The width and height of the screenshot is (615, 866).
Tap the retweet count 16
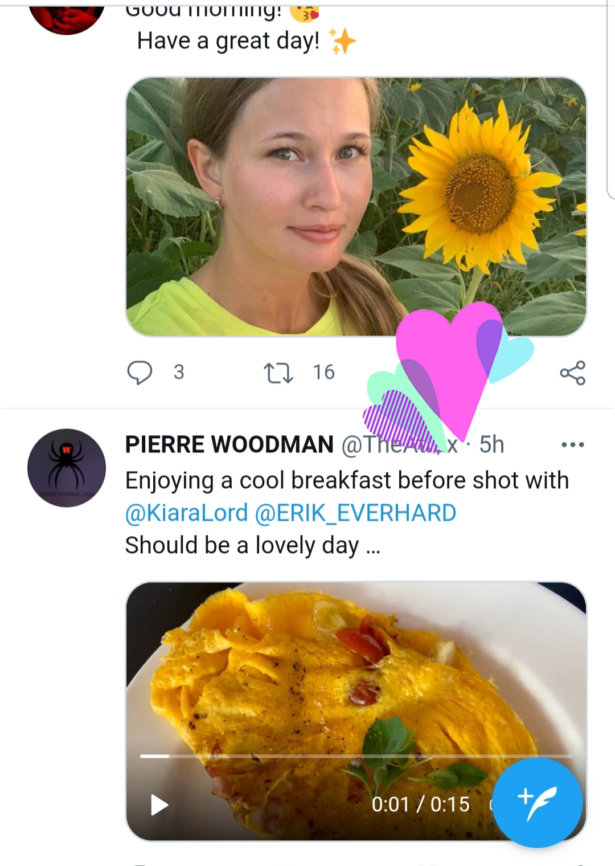click(x=323, y=373)
